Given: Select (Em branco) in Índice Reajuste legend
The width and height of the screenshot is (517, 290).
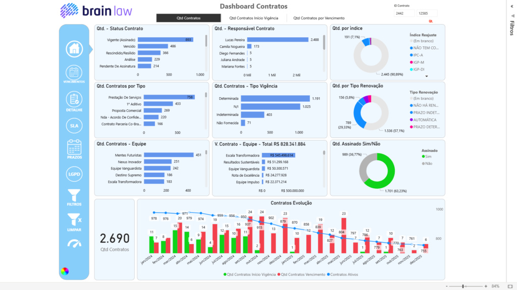Looking at the screenshot, I should click(422, 41).
